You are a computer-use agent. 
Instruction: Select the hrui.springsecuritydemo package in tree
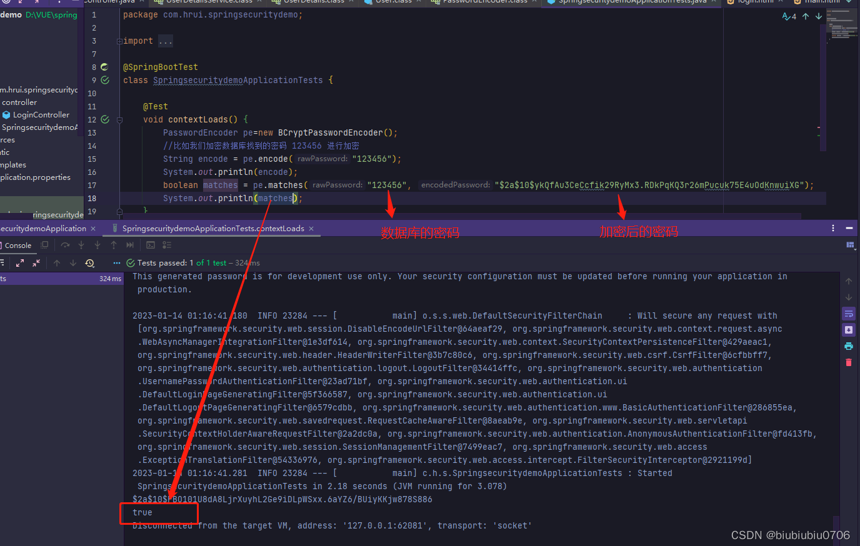(39, 90)
